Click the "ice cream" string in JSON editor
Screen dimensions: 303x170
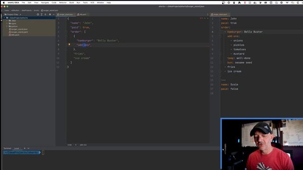pyautogui.click(x=82, y=58)
